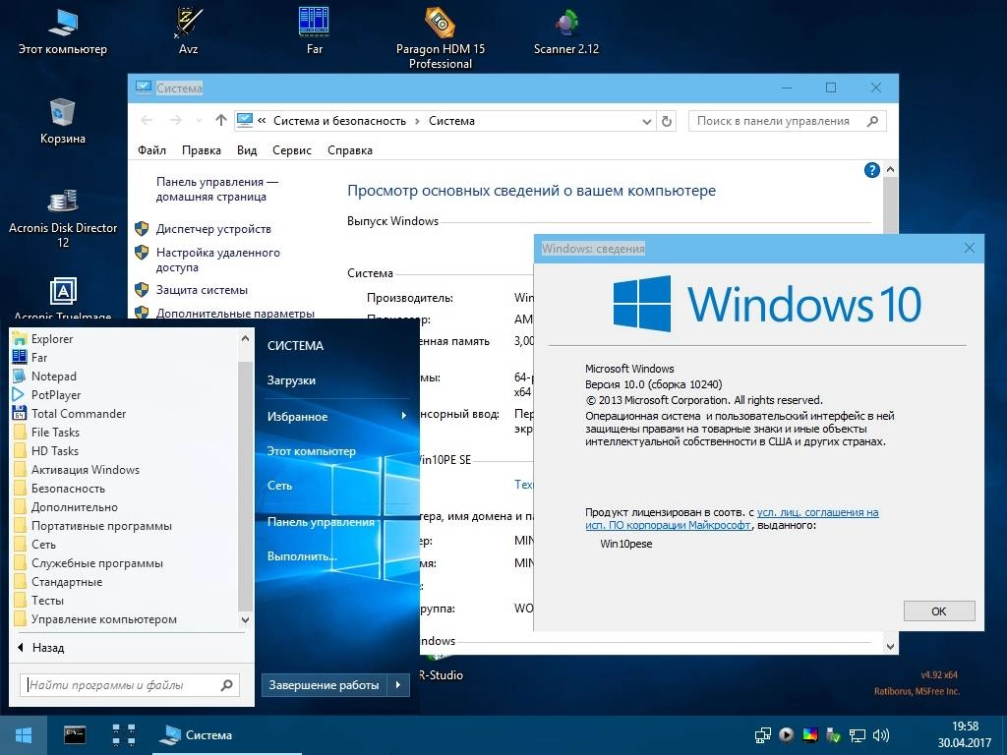
Task: Open Дополнительные параметры link
Action: [235, 314]
